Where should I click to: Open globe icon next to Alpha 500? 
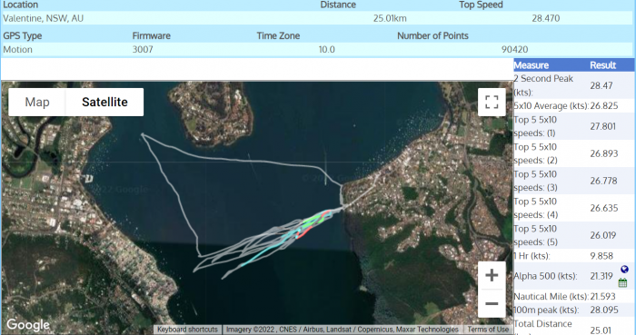(x=624, y=270)
